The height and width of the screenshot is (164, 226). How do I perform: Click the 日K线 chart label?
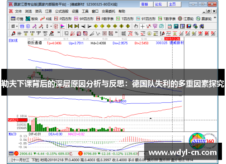(13, 41)
